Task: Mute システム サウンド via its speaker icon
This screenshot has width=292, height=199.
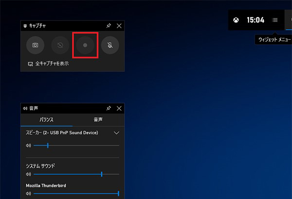Action: 28,174
